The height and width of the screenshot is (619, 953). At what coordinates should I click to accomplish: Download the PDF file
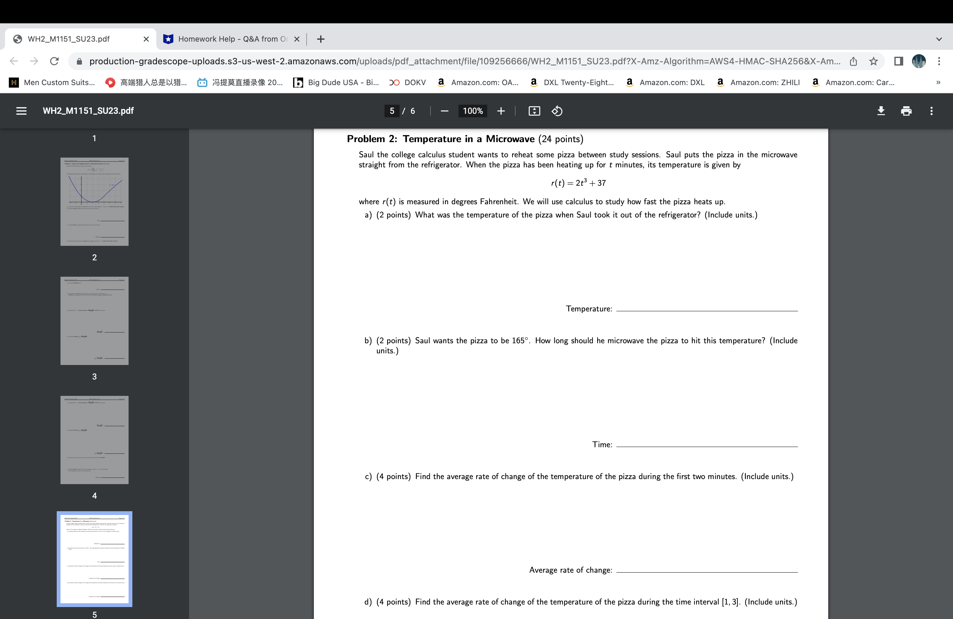(881, 111)
